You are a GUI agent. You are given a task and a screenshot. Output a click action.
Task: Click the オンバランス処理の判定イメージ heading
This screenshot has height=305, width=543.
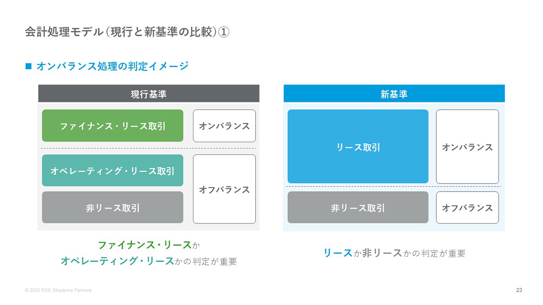pos(112,66)
